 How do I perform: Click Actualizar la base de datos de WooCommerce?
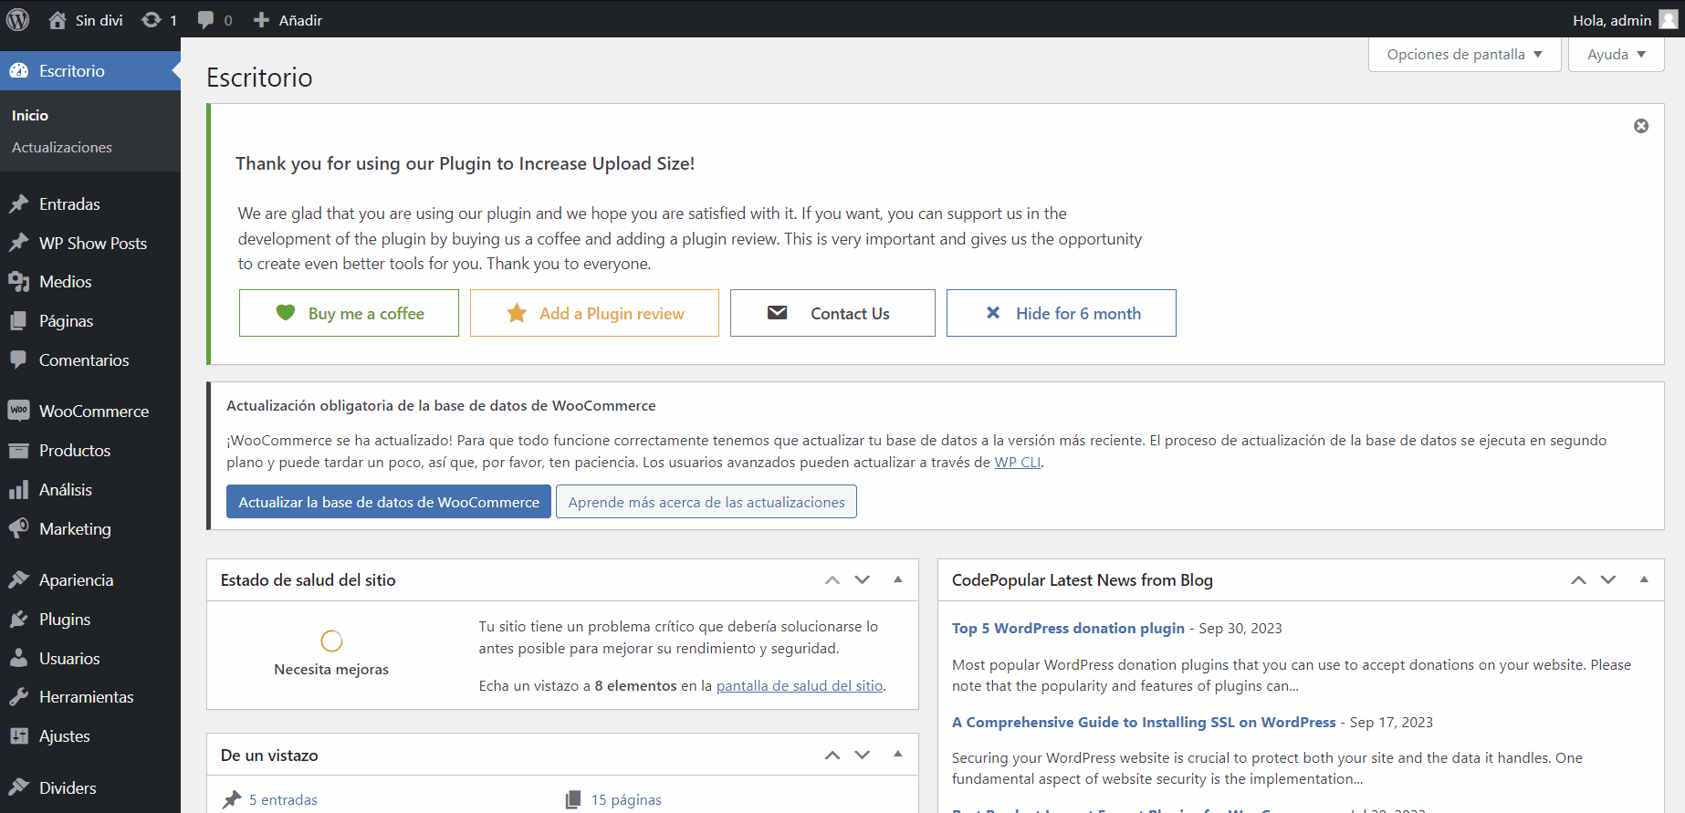click(389, 502)
